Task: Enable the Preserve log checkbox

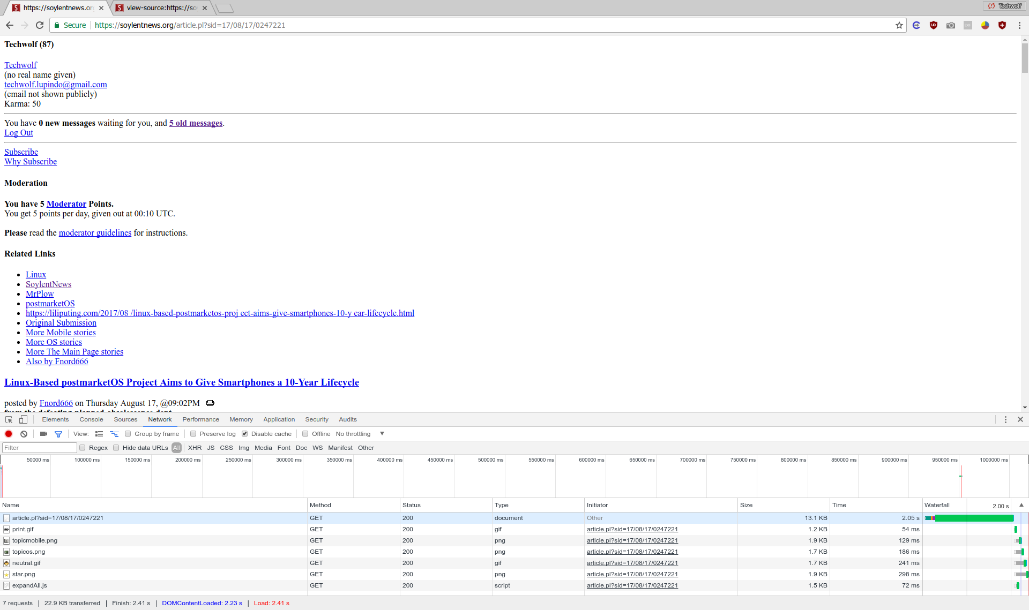Action: tap(193, 434)
